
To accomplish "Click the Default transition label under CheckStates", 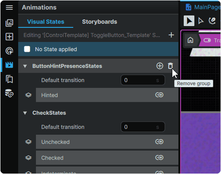I will click(x=63, y=127).
